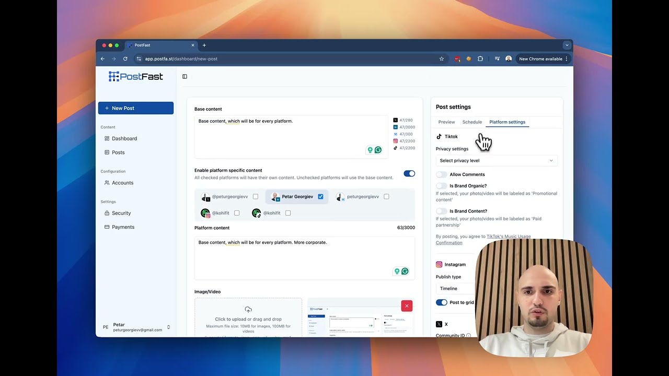The height and width of the screenshot is (376, 669).
Task: Enable the Allow Comments toggle
Action: tap(442, 174)
